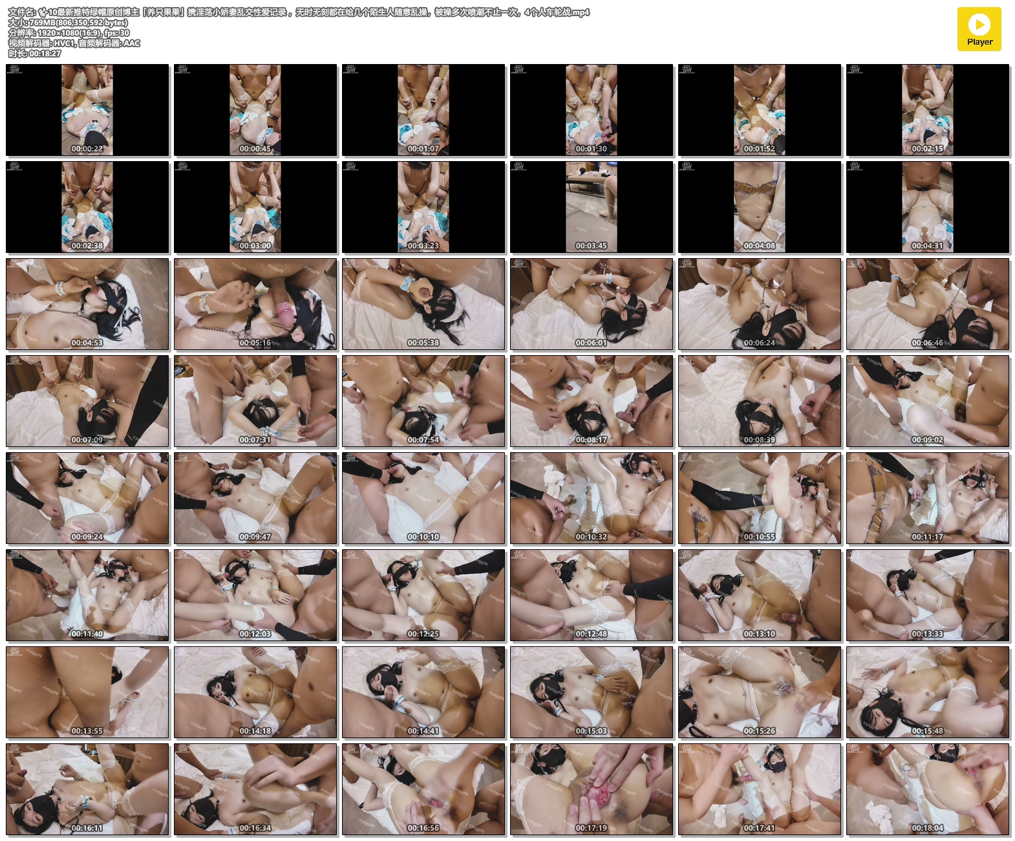Open the thumbnail stamped 00:00:22
This screenshot has height=841, width=1015.
click(87, 110)
